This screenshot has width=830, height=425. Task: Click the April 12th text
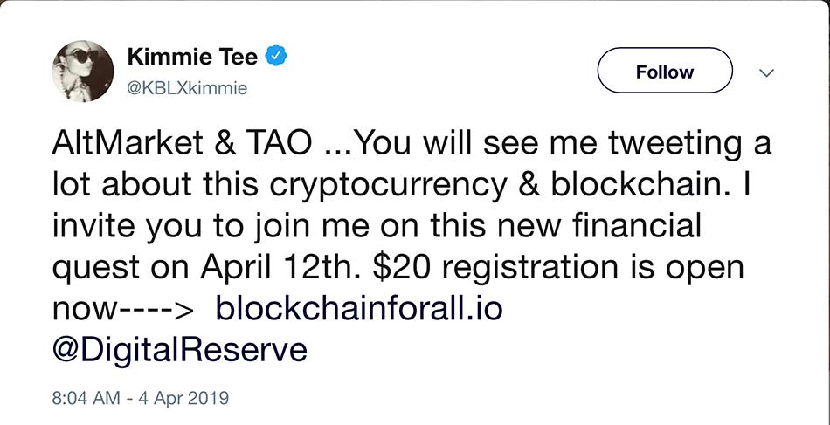coord(281,269)
